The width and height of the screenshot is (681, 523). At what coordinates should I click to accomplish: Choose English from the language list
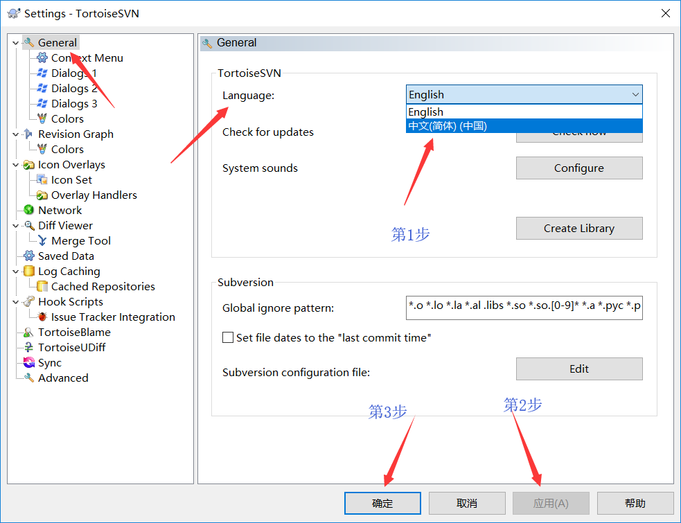[x=524, y=112]
